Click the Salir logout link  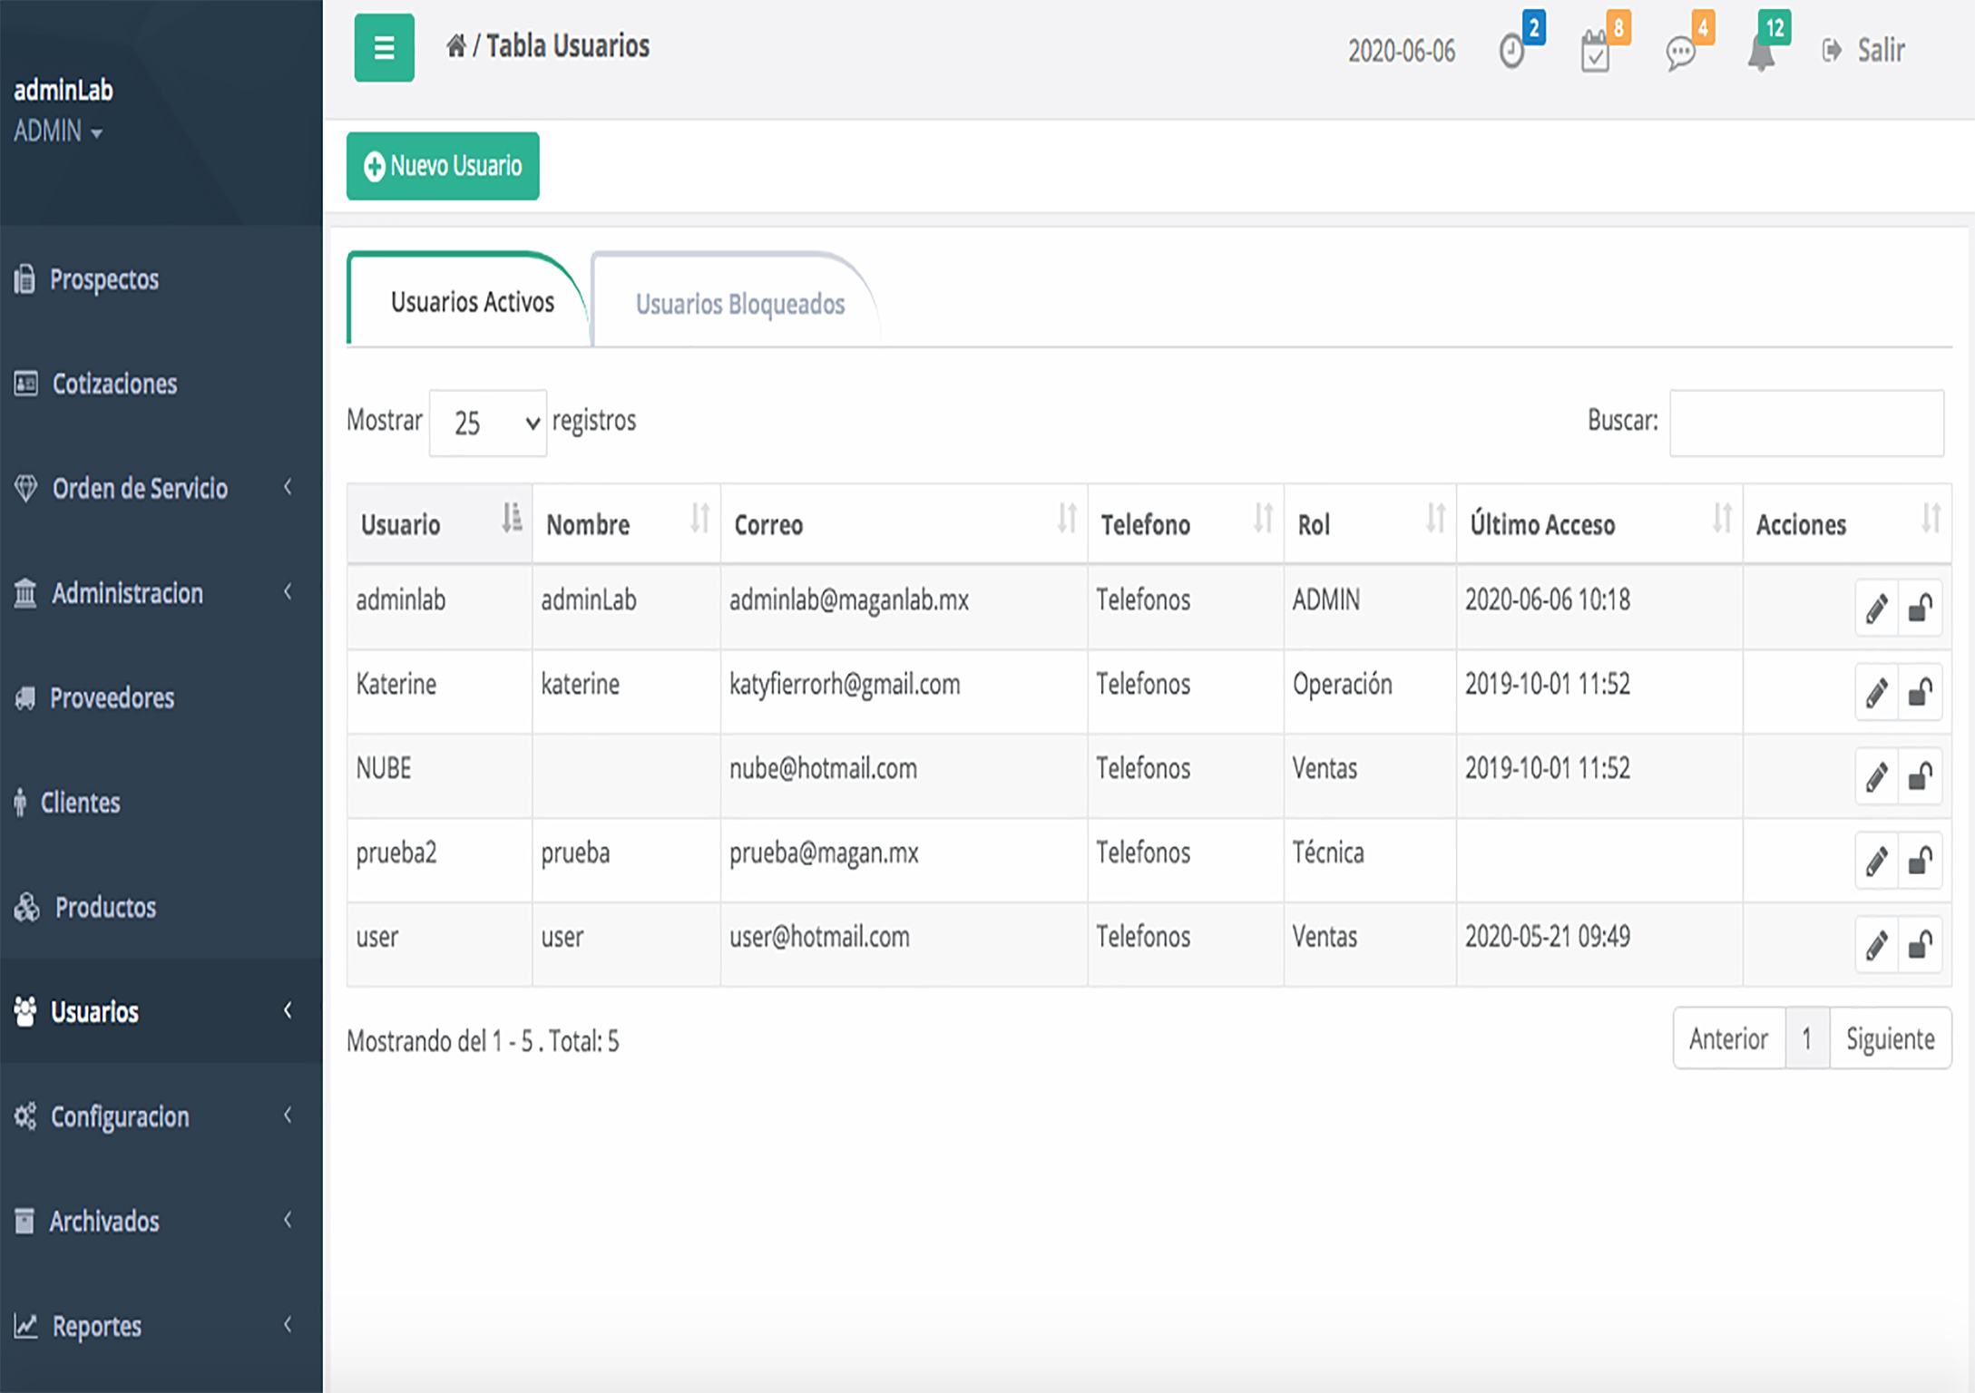coord(1863,50)
